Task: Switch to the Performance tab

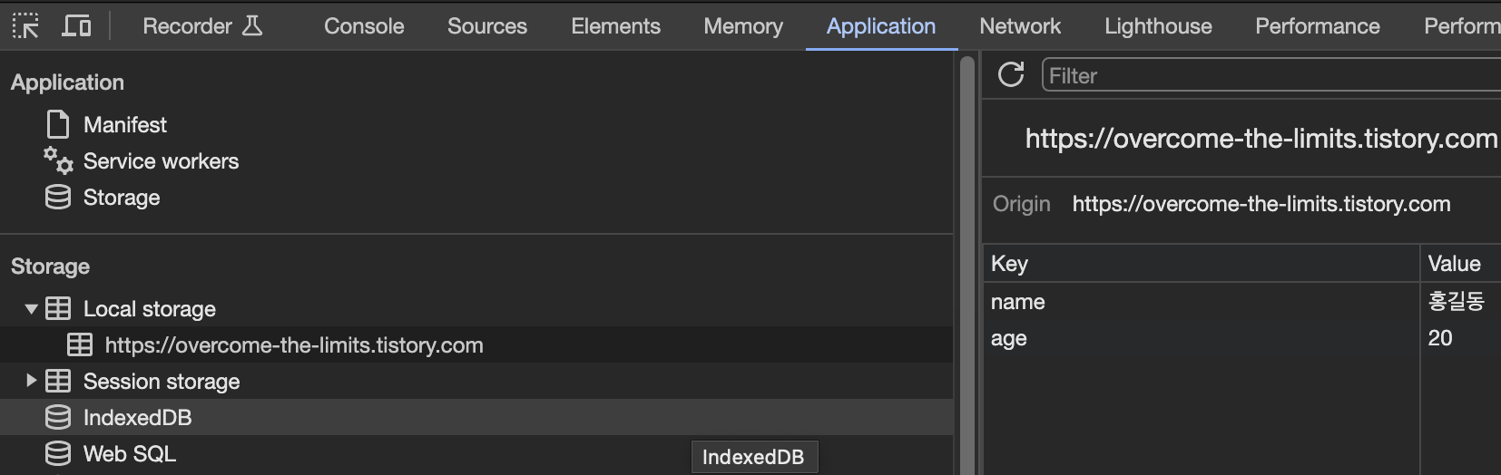Action: 1318,26
